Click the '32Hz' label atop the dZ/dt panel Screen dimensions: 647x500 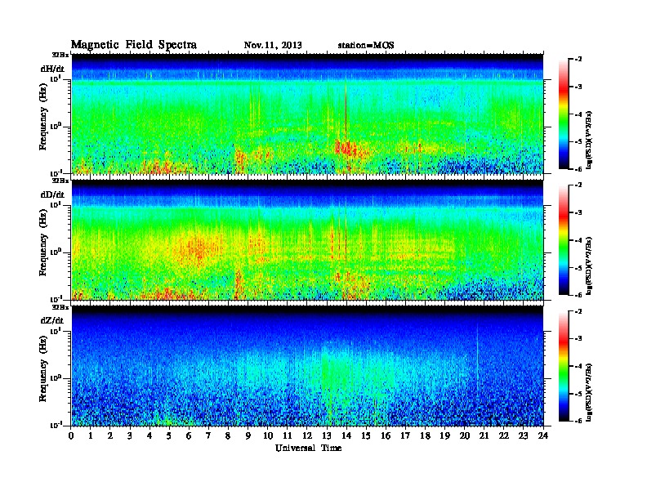[x=60, y=307]
